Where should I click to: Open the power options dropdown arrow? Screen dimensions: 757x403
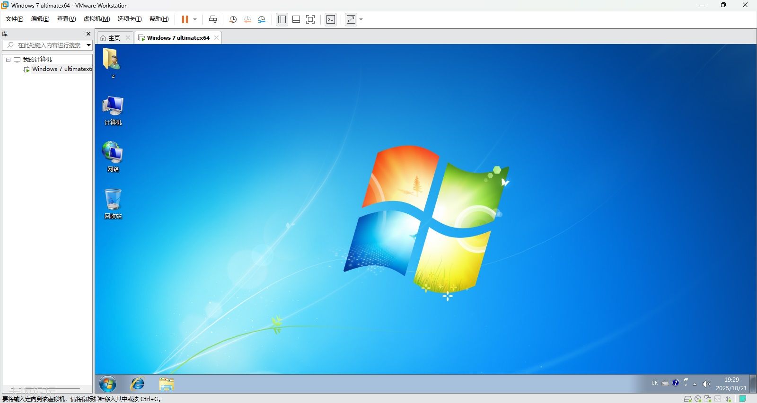click(195, 19)
